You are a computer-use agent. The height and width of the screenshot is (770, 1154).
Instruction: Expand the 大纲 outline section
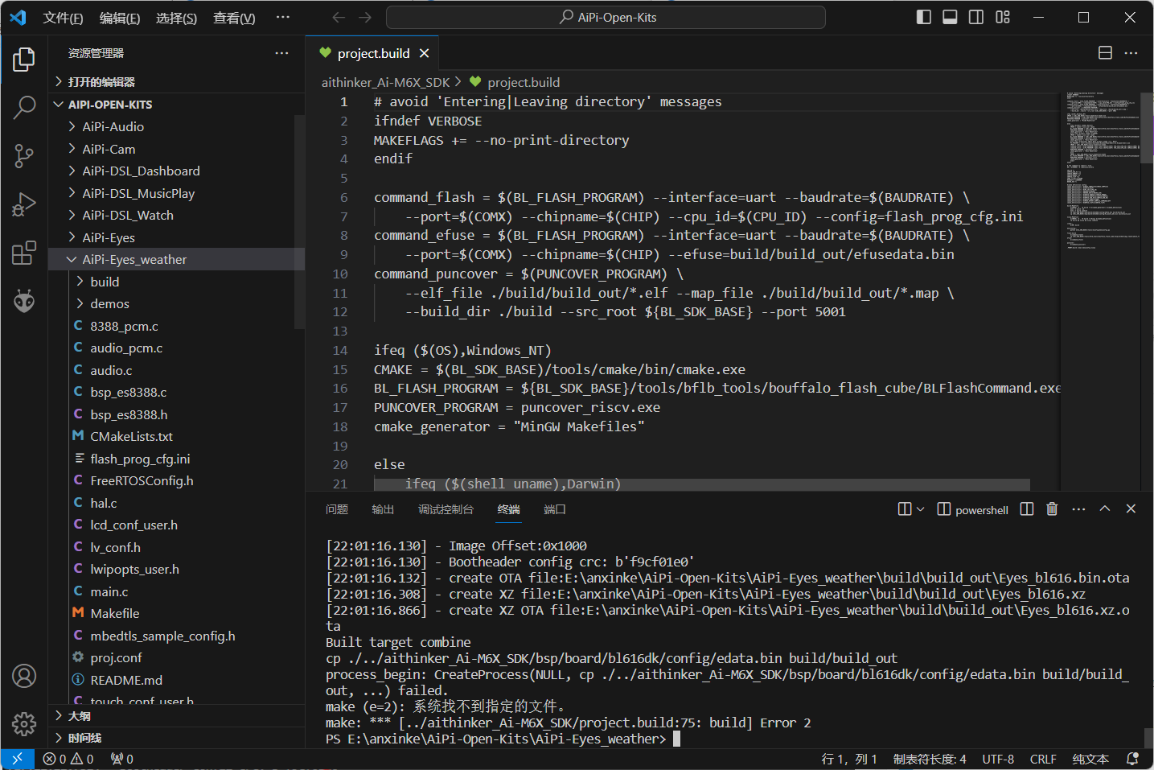coord(176,716)
